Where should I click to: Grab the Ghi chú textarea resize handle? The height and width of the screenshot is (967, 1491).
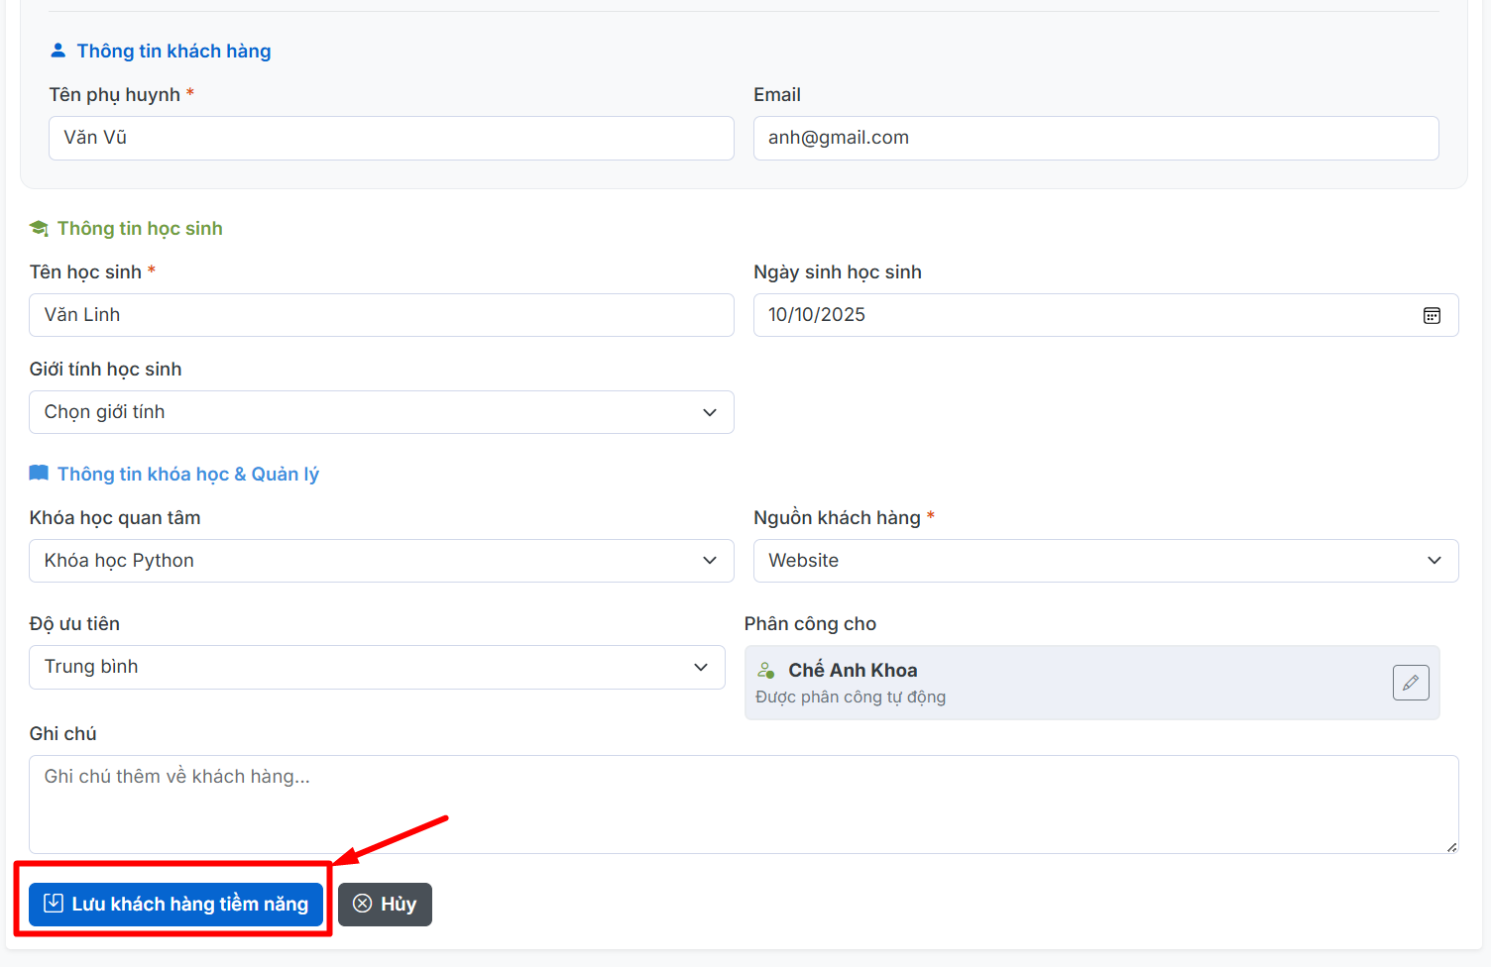pyautogui.click(x=1451, y=847)
